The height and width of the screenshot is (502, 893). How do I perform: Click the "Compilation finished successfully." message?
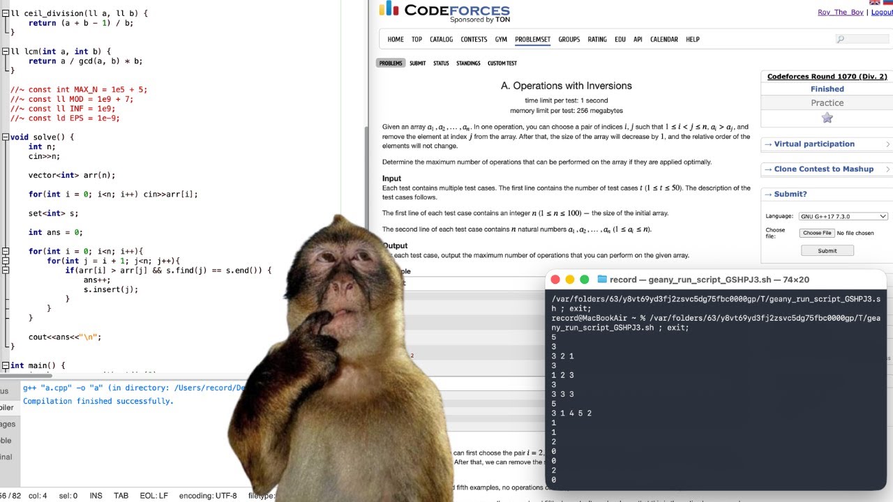coord(98,402)
